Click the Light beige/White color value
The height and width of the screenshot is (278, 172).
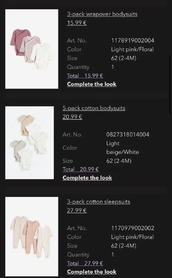click(x=123, y=148)
